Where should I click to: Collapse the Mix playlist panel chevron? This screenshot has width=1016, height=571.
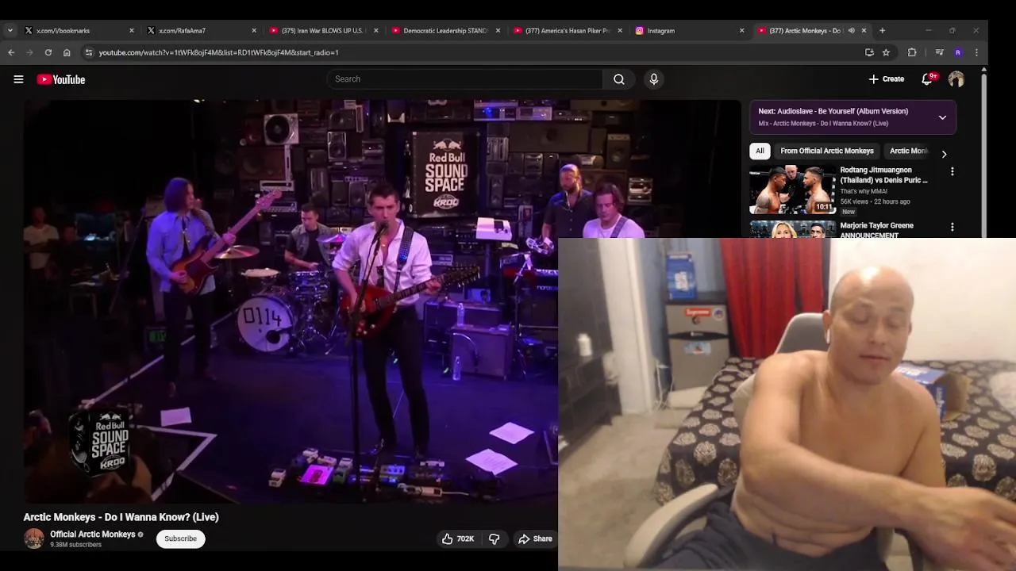click(942, 117)
